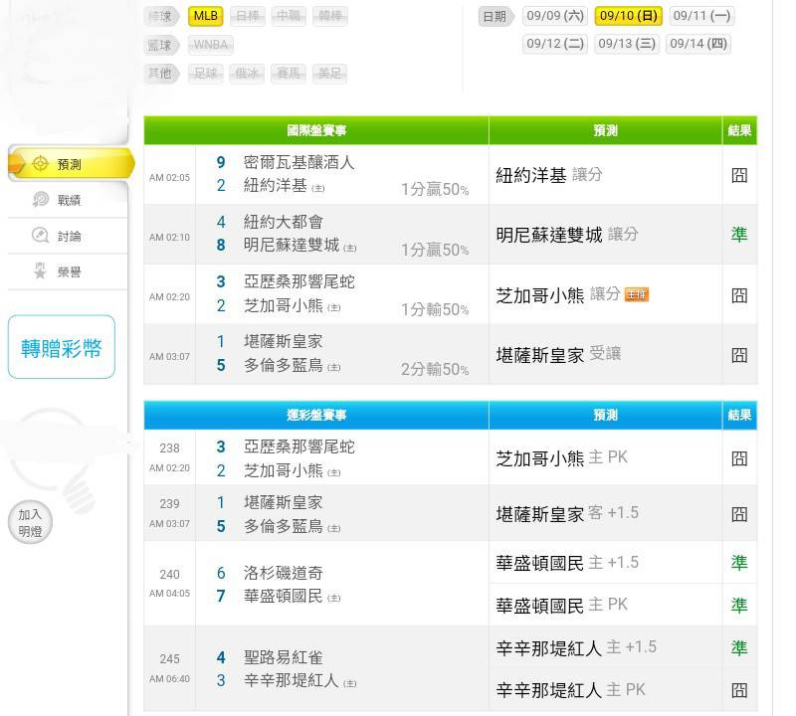Open the 戰績 sidebar icon
Image resolution: width=796 pixels, height=716 pixels.
pos(40,200)
